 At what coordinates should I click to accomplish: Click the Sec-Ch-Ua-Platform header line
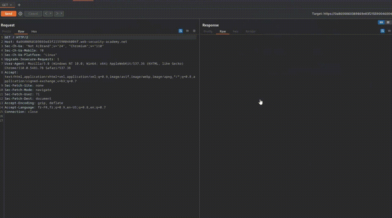click(31, 55)
